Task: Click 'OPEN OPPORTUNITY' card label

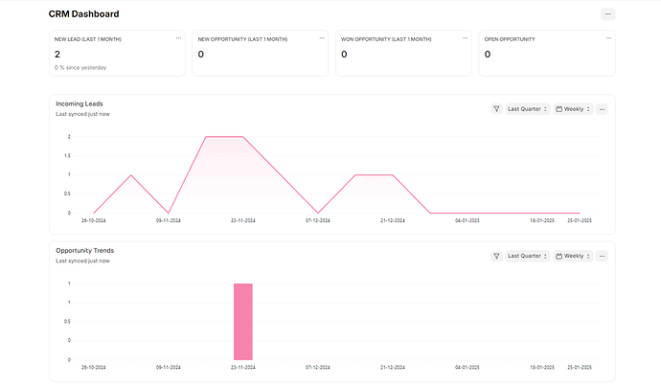Action: click(510, 39)
